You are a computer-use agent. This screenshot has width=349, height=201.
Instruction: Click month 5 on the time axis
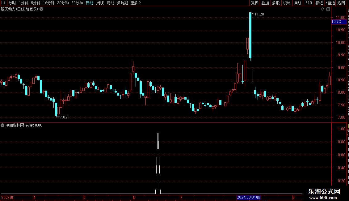(x=84, y=197)
